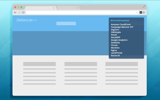Switch to the second browser tab
This screenshot has height=100, width=160.
tap(68, 8)
